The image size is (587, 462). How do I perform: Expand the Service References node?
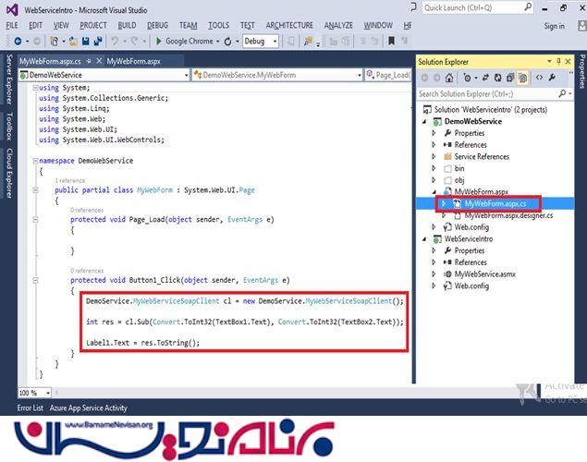[x=435, y=157]
